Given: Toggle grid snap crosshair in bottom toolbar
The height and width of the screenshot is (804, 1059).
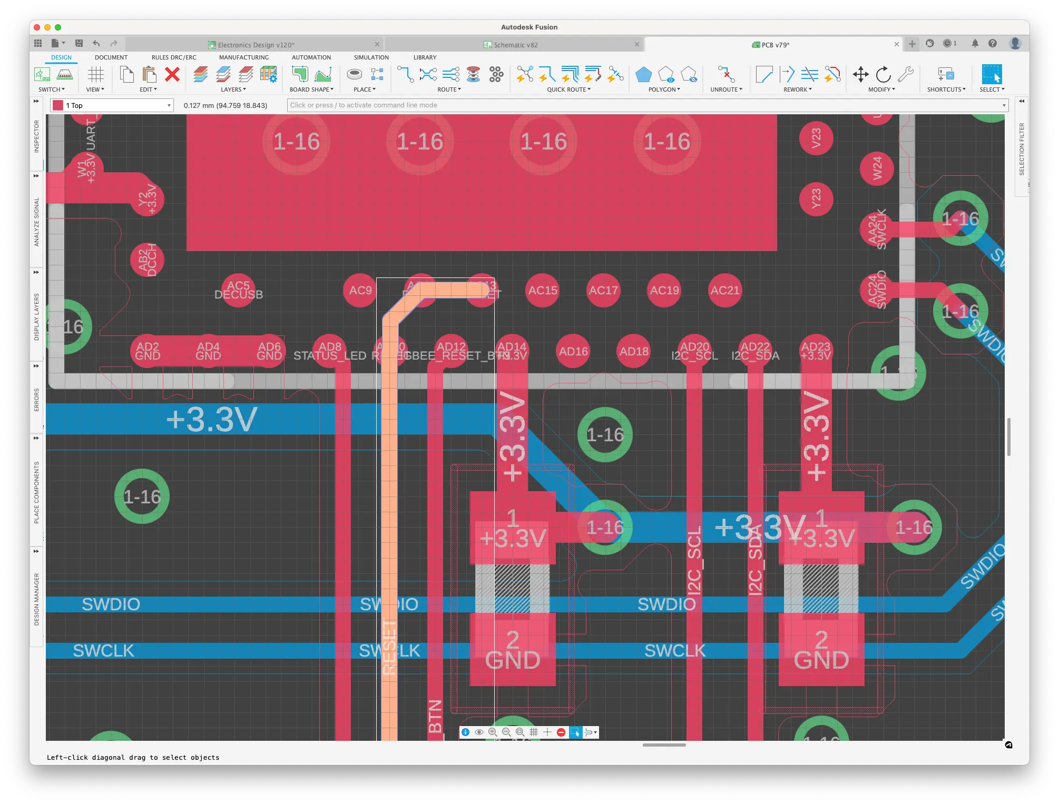Looking at the screenshot, I should point(547,732).
